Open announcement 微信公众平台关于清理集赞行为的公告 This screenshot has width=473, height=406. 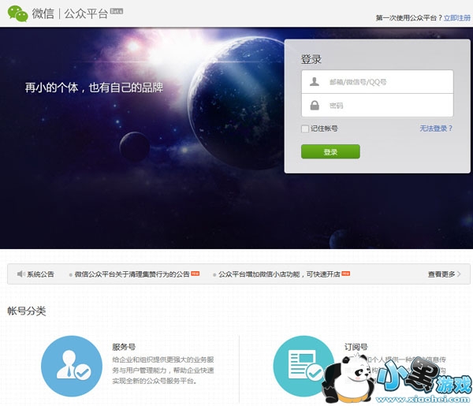(132, 274)
